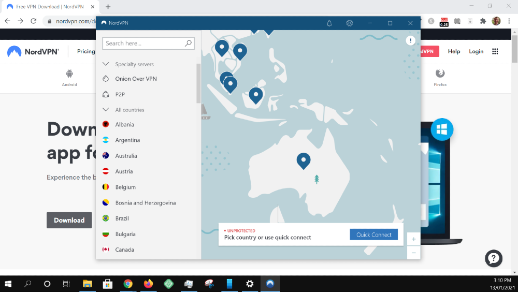Open Pricing on NordVPN website
518x292 pixels.
pyautogui.click(x=86, y=51)
